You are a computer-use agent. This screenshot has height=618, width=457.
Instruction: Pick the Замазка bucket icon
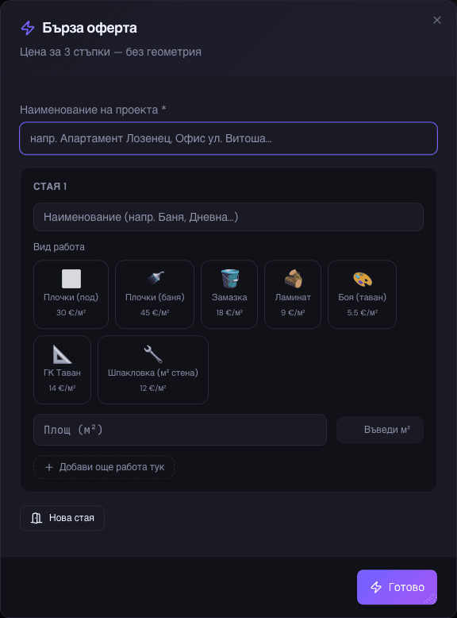[x=229, y=279]
